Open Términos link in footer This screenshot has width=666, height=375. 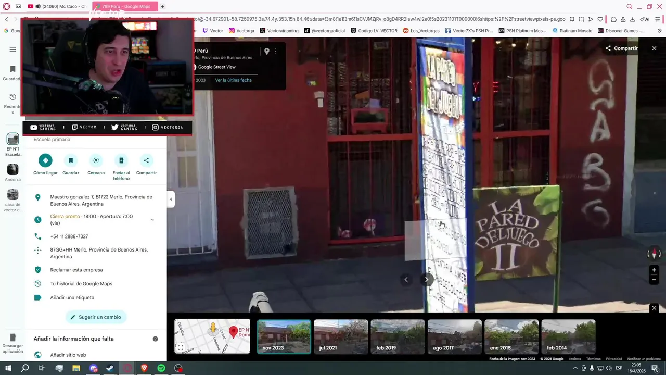tap(593, 359)
